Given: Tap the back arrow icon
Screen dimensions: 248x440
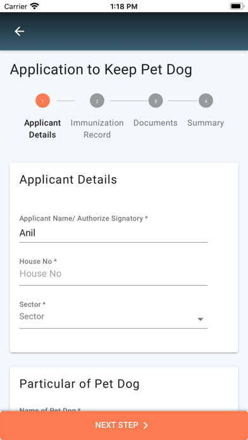Looking at the screenshot, I should click(x=20, y=31).
